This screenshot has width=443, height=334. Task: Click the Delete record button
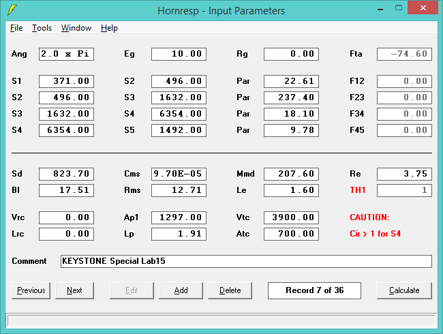[230, 290]
